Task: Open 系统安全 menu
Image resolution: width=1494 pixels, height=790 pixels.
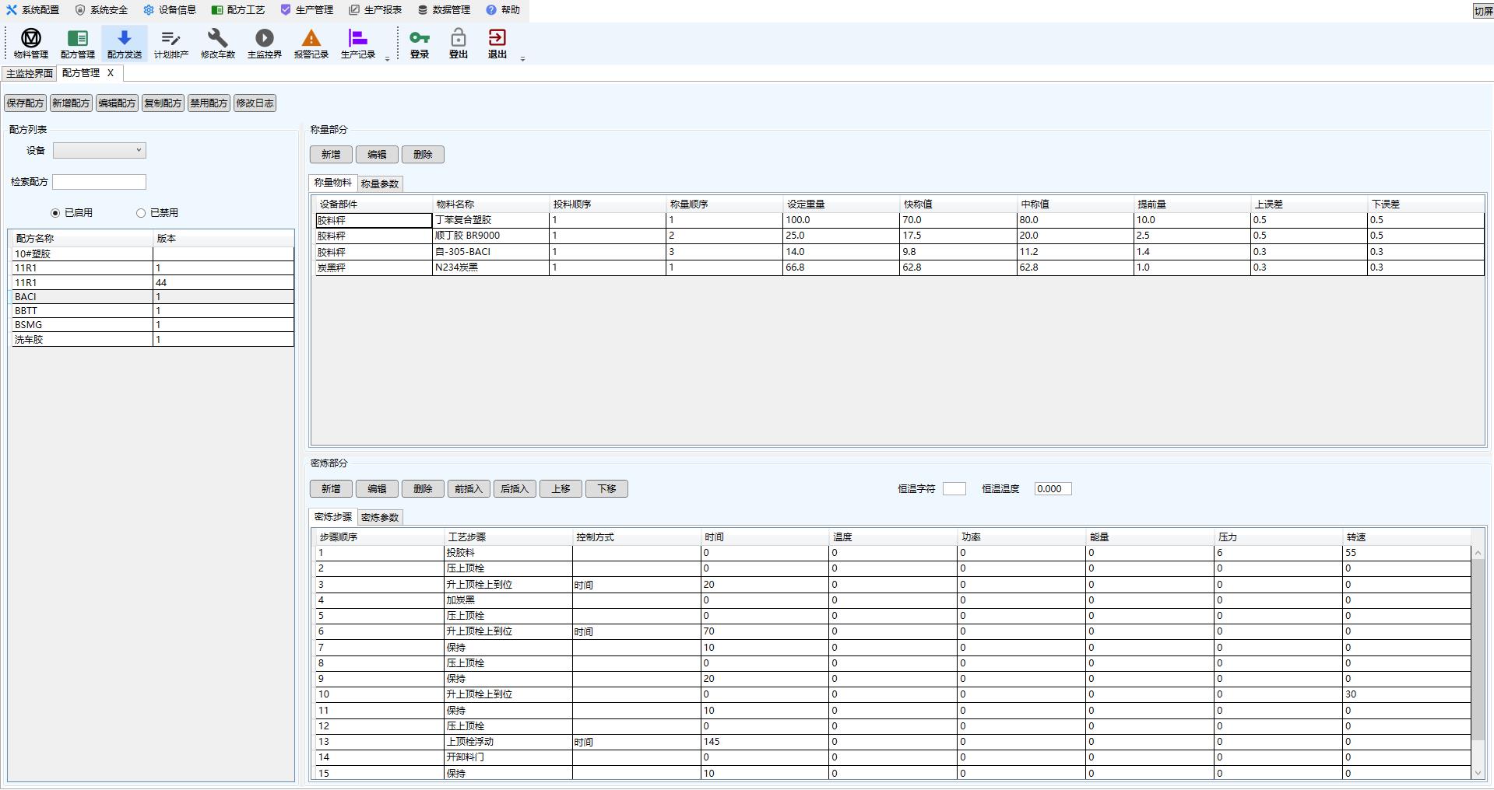Action: click(101, 10)
